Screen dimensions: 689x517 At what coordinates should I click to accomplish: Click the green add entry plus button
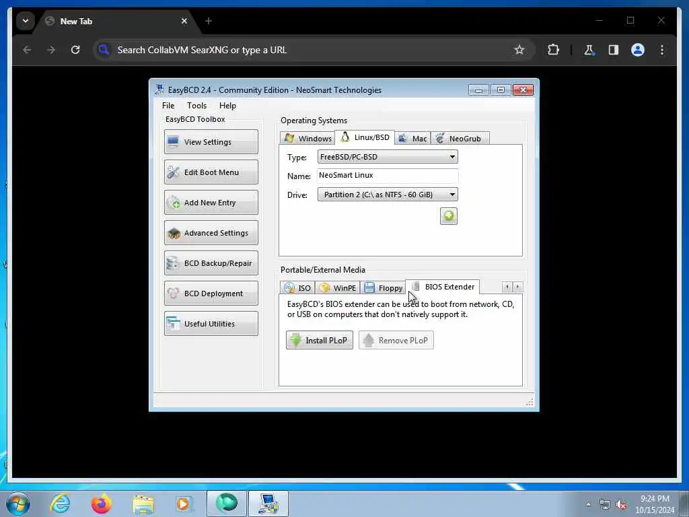click(449, 216)
